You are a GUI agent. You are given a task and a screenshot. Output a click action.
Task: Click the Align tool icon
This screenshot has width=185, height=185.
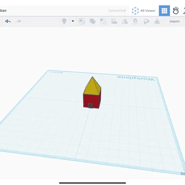(114, 21)
